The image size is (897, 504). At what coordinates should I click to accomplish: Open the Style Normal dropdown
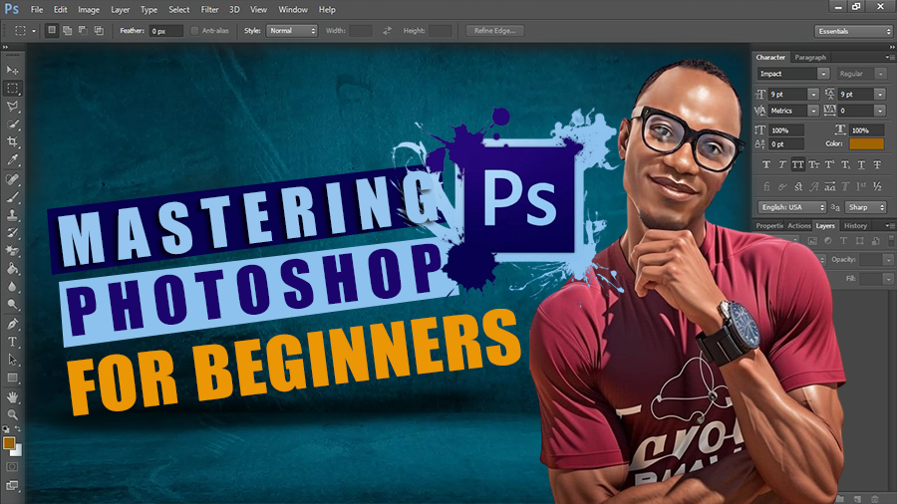tap(292, 31)
